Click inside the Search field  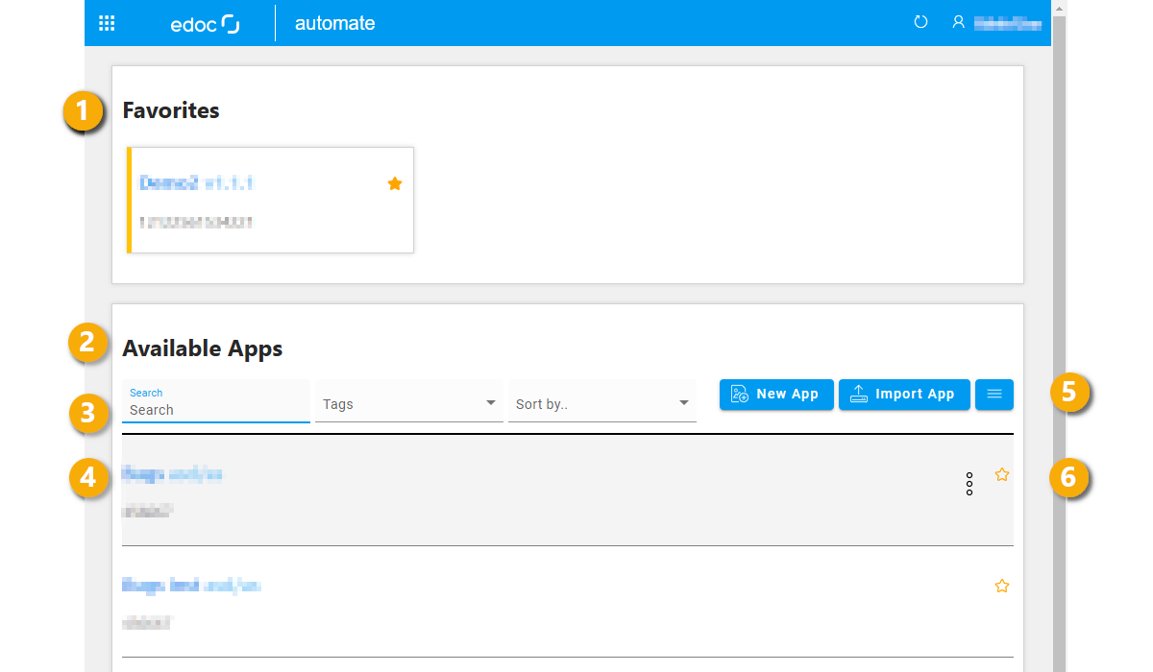coord(215,409)
